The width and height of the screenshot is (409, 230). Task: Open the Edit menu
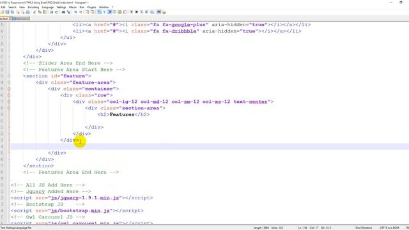pos(3,7)
